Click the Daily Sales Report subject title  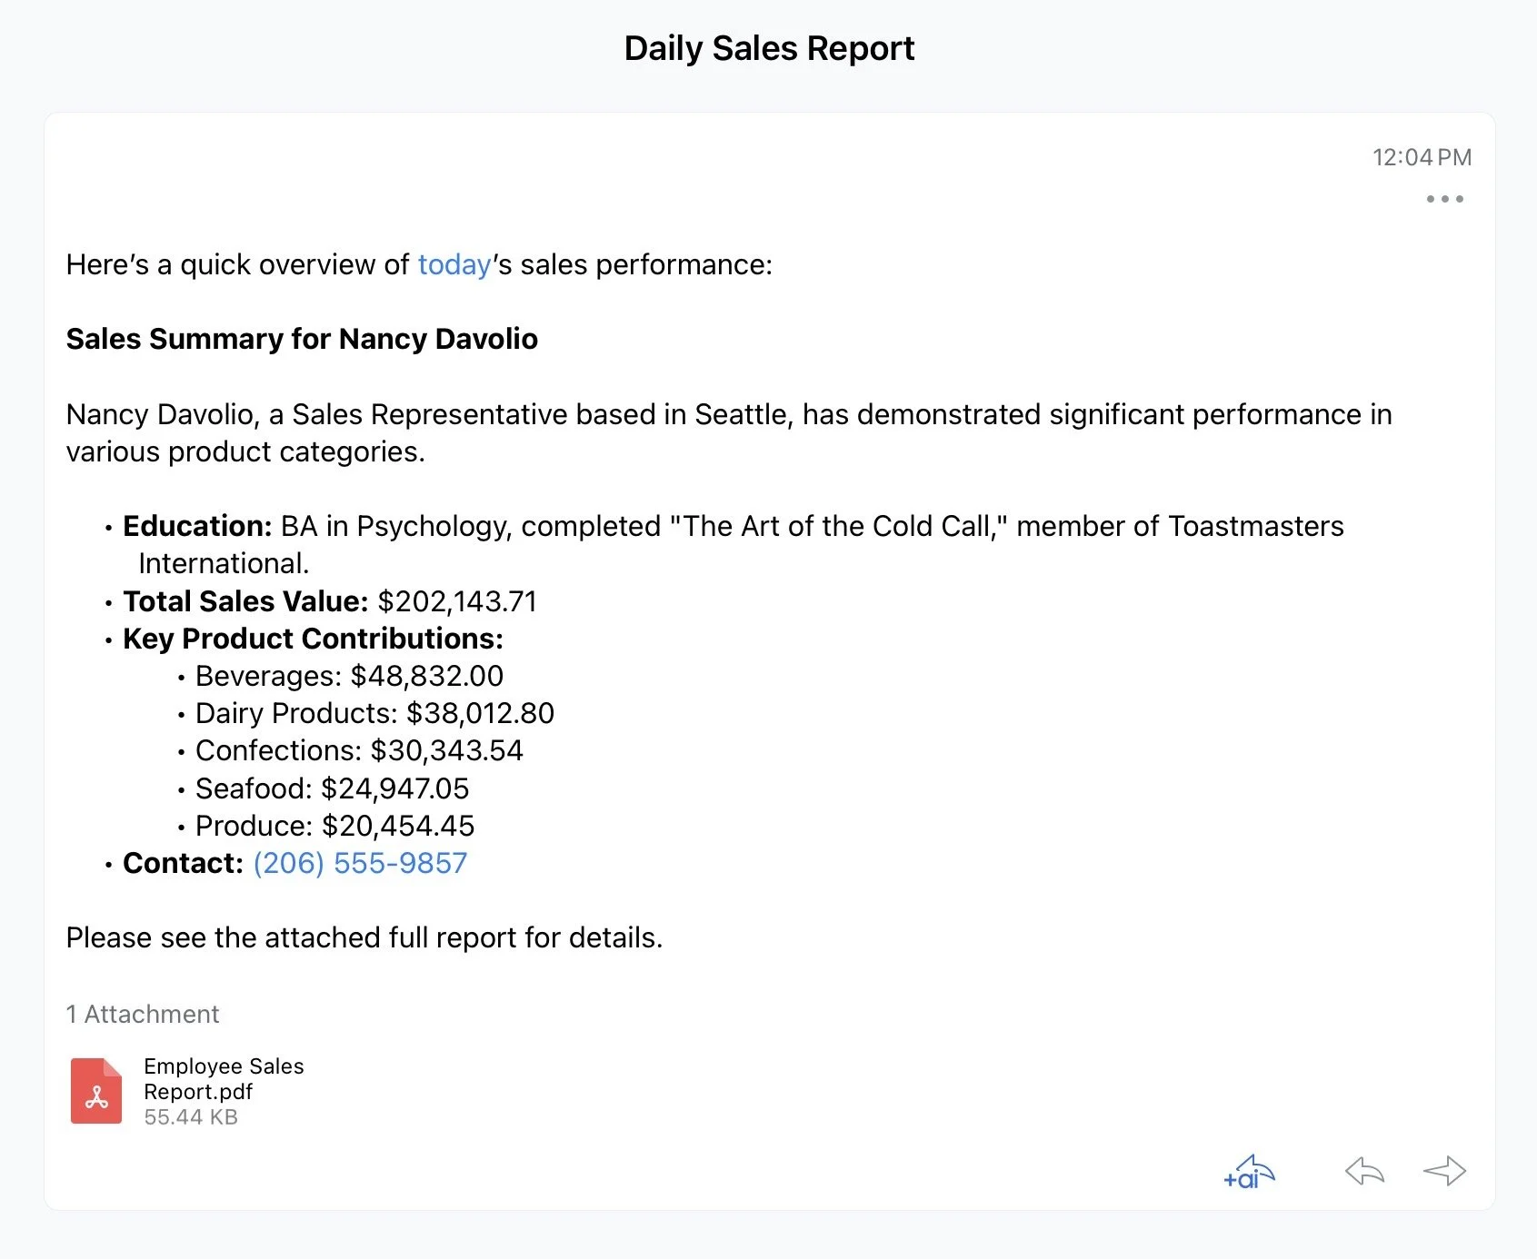click(x=769, y=48)
